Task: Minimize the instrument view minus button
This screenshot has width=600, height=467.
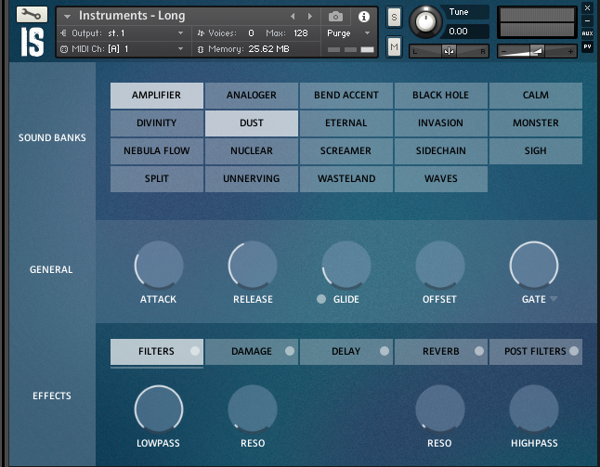Action: click(587, 20)
